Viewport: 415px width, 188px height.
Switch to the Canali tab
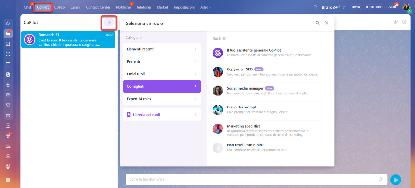click(x=75, y=7)
